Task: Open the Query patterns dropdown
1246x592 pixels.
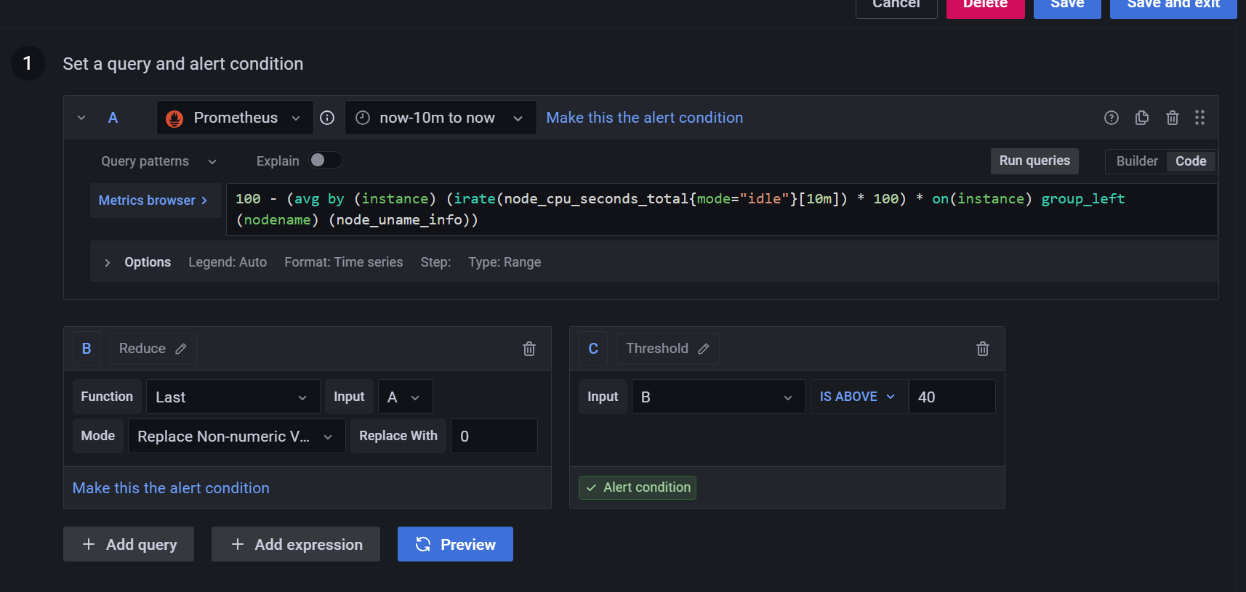Action: point(158,161)
